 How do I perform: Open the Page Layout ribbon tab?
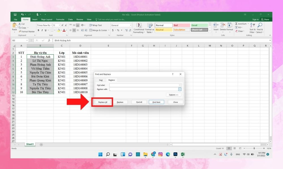(x=47, y=19)
